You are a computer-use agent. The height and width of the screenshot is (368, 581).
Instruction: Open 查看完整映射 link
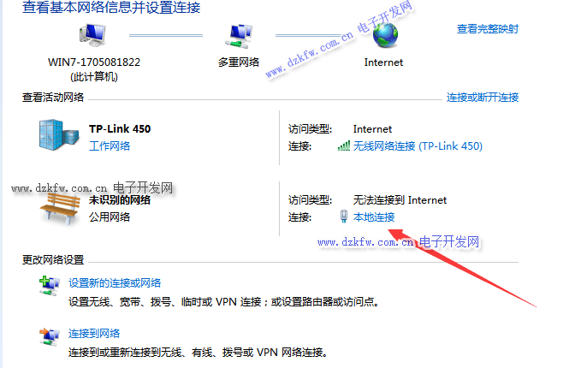tap(487, 29)
